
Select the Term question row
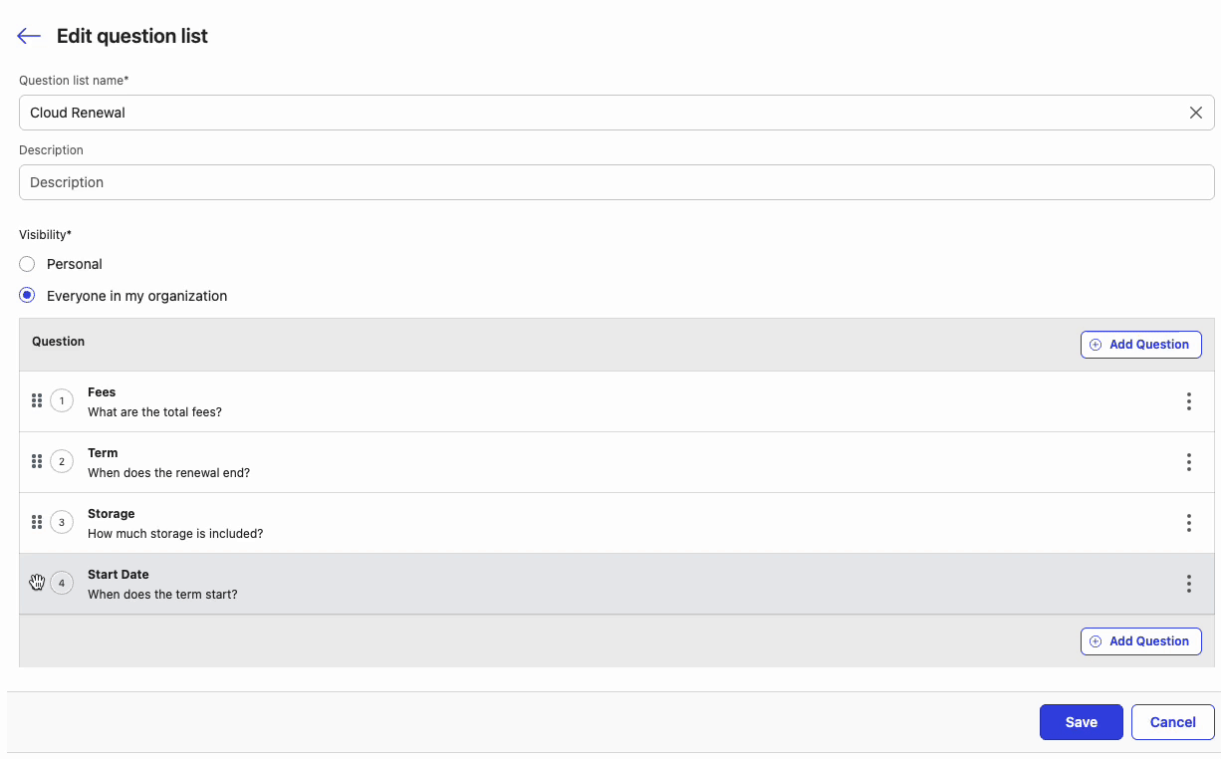pyautogui.click(x=598, y=462)
